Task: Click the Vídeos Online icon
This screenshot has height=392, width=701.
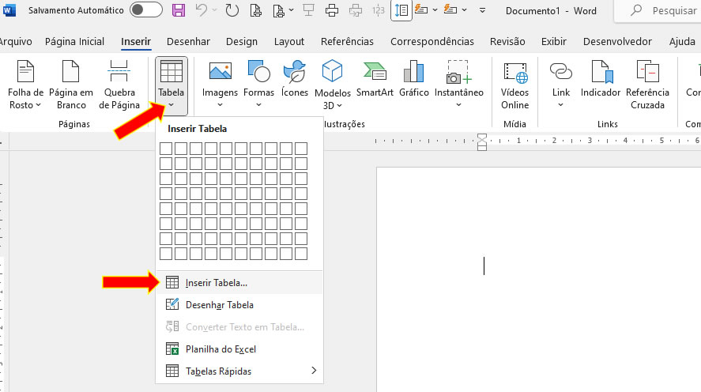Action: pos(514,72)
